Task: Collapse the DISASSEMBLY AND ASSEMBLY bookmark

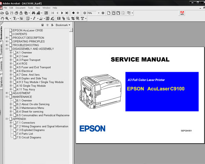Action: click(7, 49)
